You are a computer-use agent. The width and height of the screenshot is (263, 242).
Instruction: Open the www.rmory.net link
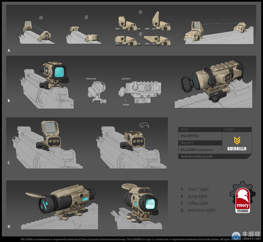pyautogui.click(x=196, y=156)
